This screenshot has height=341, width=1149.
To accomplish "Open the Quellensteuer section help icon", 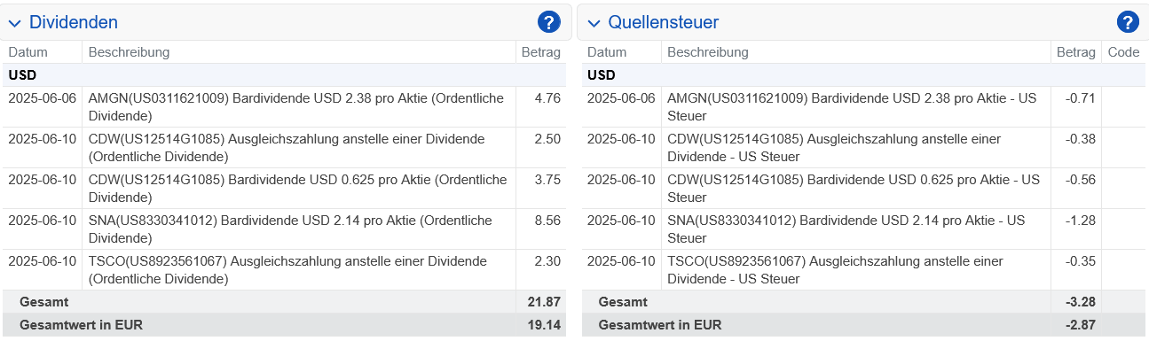I will pos(1128,22).
